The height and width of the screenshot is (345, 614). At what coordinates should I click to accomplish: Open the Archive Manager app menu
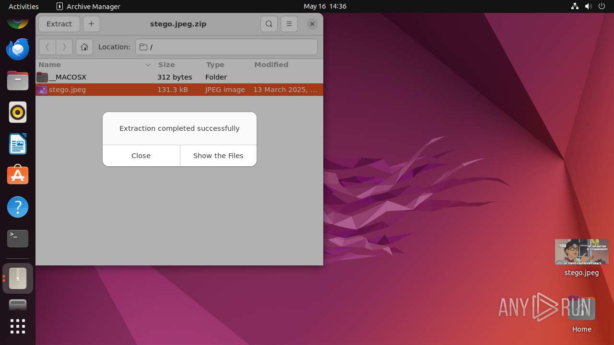coord(88,6)
